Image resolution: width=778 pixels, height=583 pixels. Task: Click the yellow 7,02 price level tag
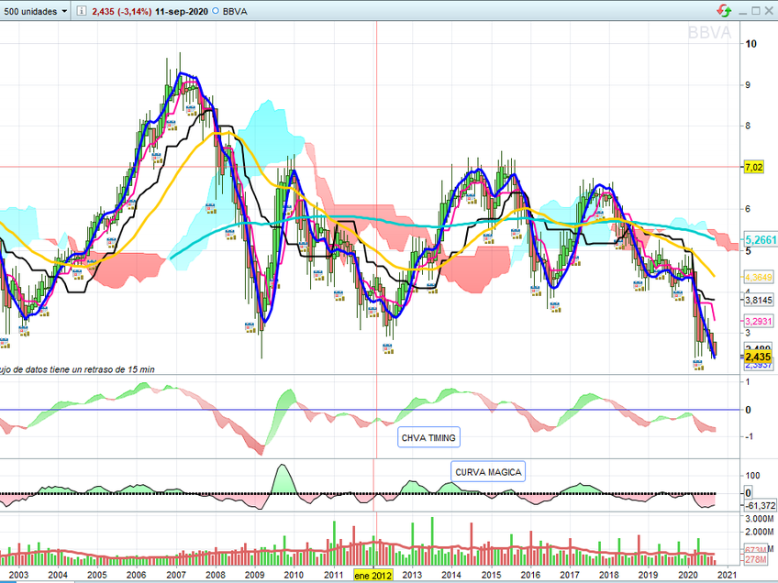click(754, 167)
